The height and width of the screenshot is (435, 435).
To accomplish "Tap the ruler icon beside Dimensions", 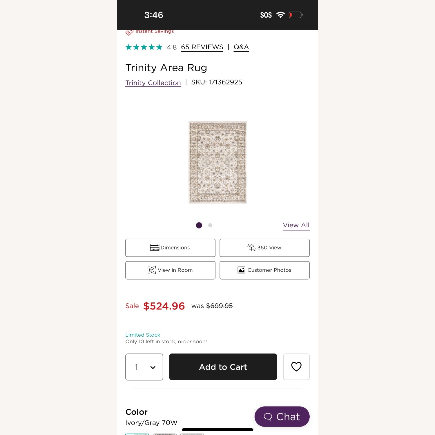I will (x=155, y=248).
